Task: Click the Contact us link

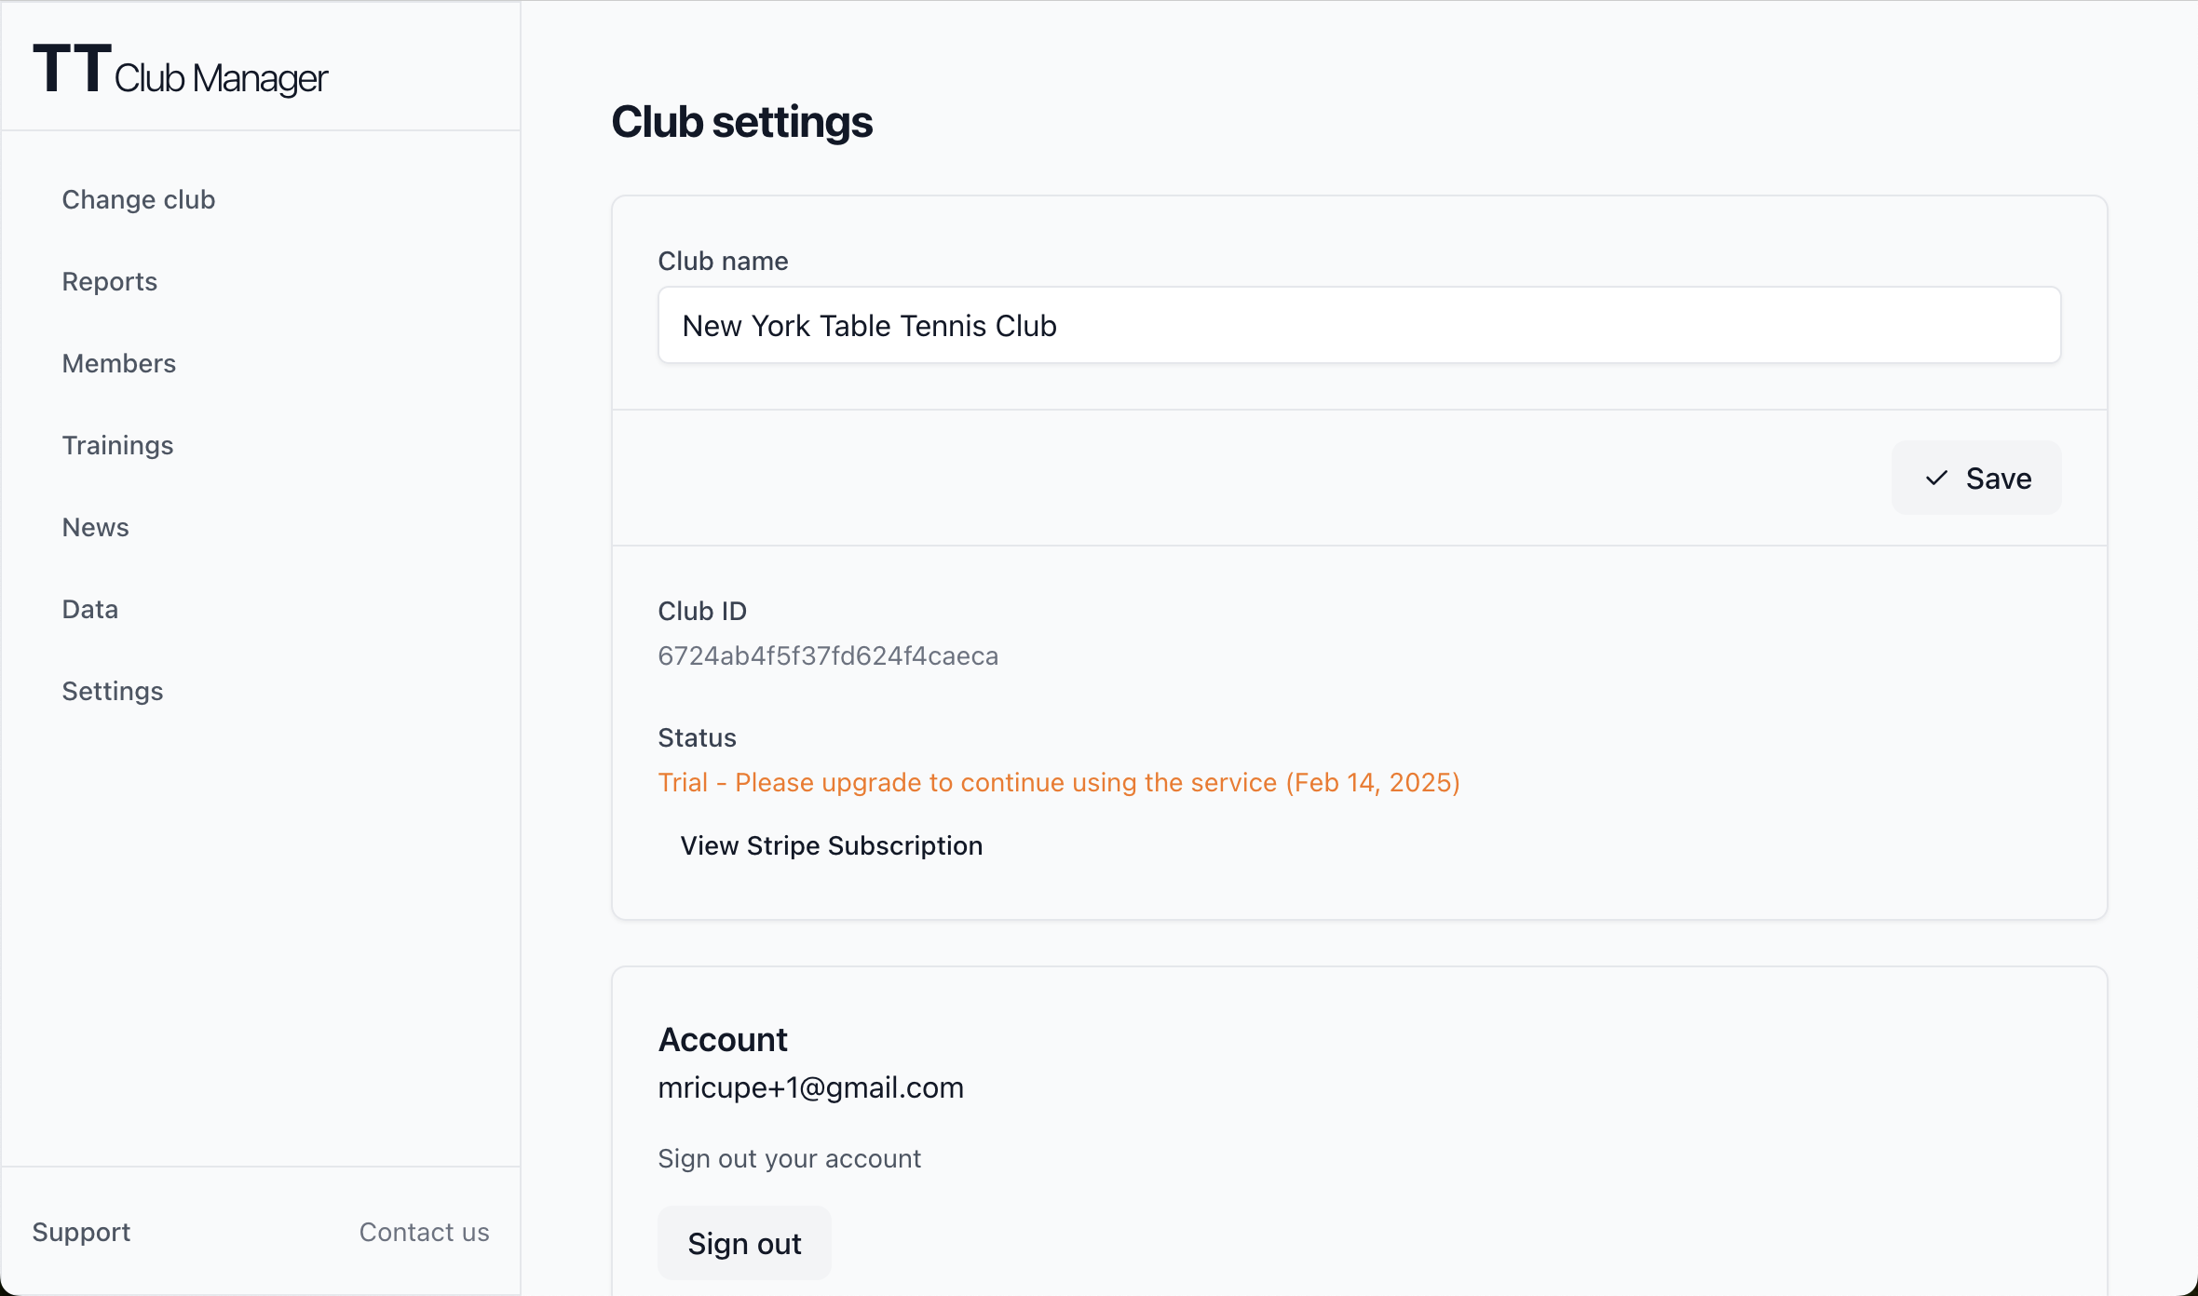Action: click(x=424, y=1232)
